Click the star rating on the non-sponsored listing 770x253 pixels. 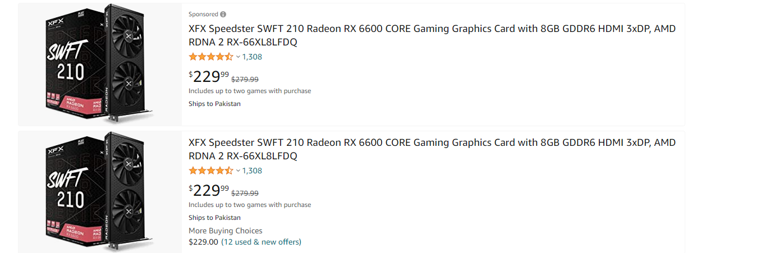pos(210,171)
